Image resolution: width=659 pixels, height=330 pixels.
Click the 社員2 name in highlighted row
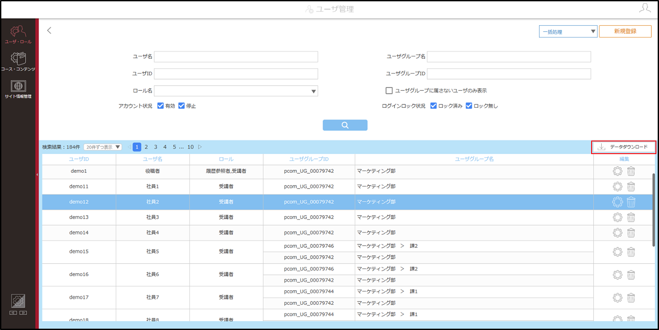153,202
